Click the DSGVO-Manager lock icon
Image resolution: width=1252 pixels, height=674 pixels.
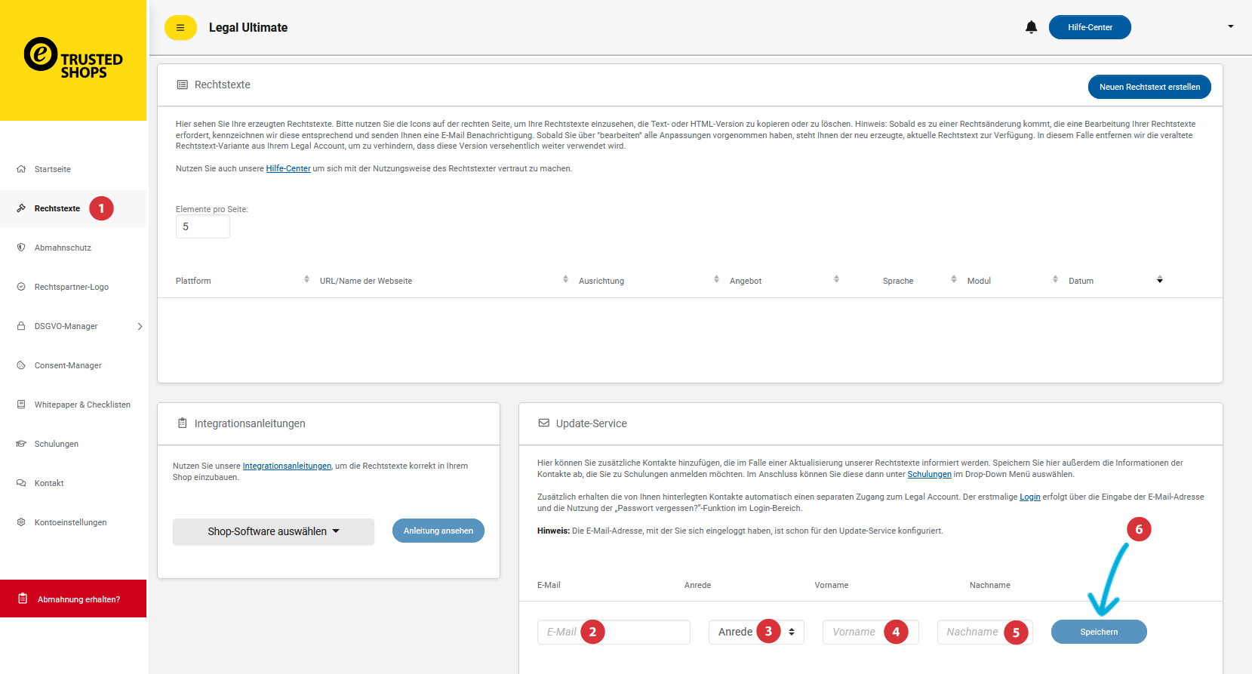coord(21,326)
